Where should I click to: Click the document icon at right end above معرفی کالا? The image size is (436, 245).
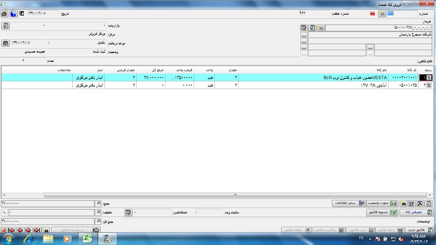coord(429,204)
